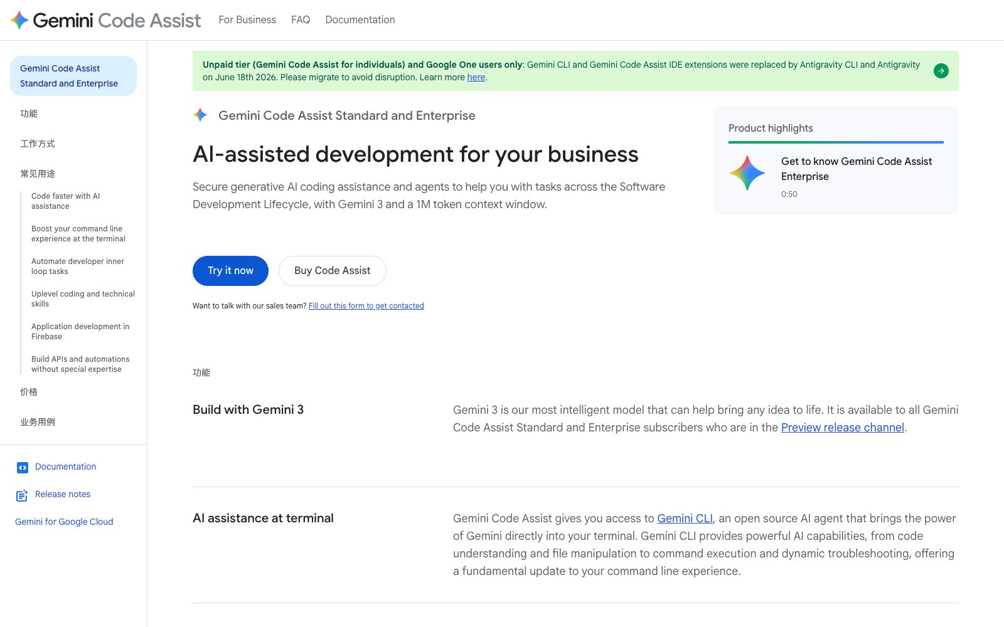Screen dimensions: 1004x627
Task: Open the FAQ header link
Action: click(301, 20)
